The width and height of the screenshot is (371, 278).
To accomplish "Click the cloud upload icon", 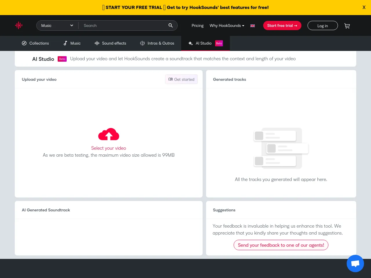I will (x=109, y=134).
